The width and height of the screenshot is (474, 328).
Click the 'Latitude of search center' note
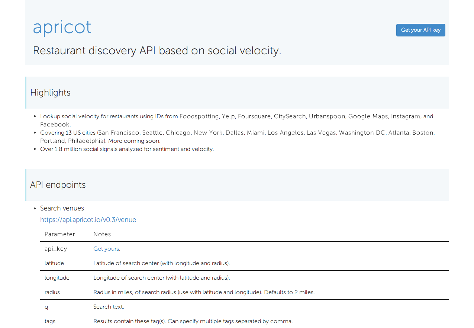click(x=162, y=263)
